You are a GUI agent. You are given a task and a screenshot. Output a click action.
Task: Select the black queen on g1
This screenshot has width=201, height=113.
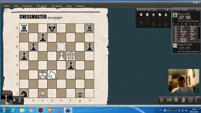pos(80,93)
